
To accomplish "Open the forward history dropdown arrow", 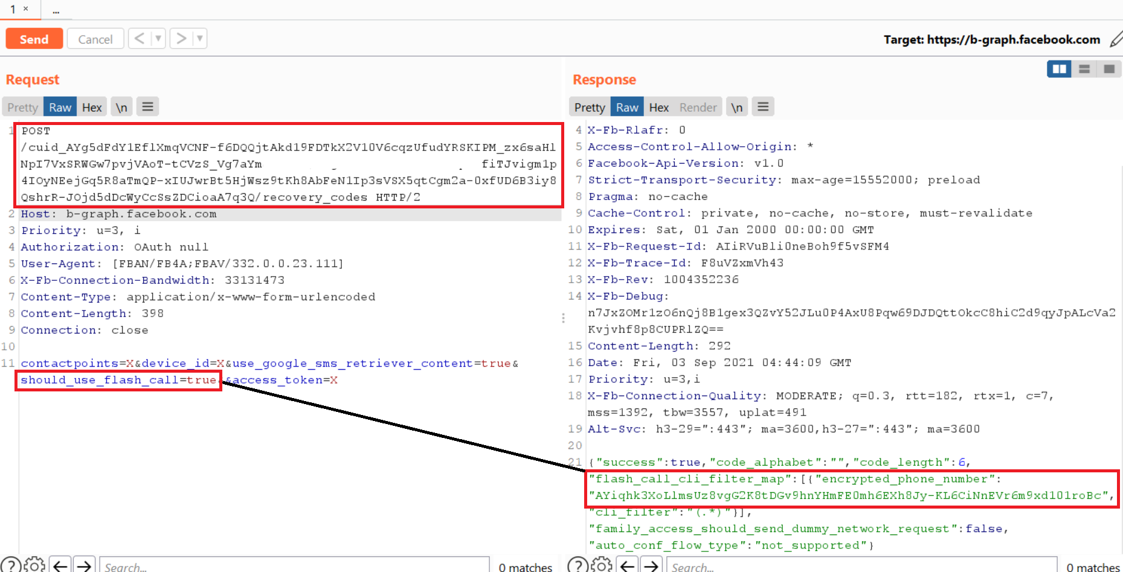I will (x=200, y=39).
